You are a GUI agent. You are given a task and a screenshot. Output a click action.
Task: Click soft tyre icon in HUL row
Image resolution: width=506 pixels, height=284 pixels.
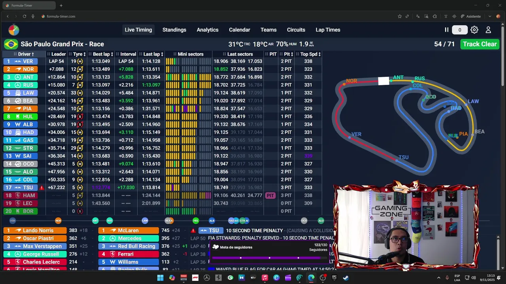point(80,116)
